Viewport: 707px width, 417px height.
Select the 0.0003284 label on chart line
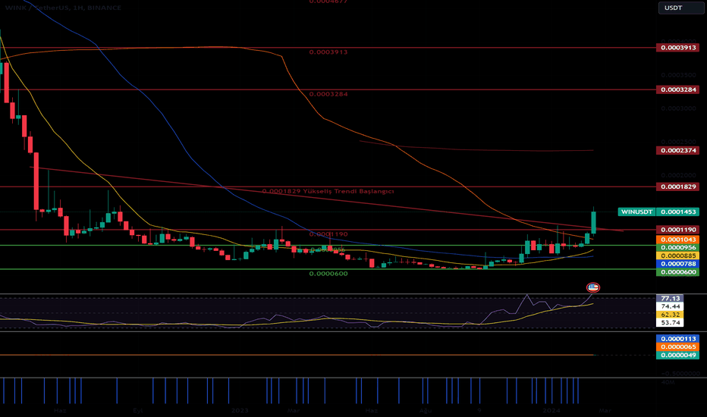[x=328, y=94]
